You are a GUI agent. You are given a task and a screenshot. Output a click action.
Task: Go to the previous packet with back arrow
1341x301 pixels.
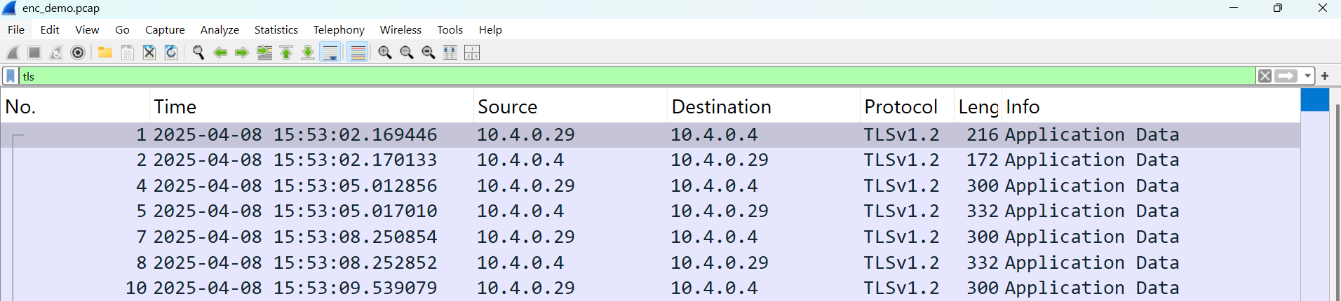click(220, 52)
